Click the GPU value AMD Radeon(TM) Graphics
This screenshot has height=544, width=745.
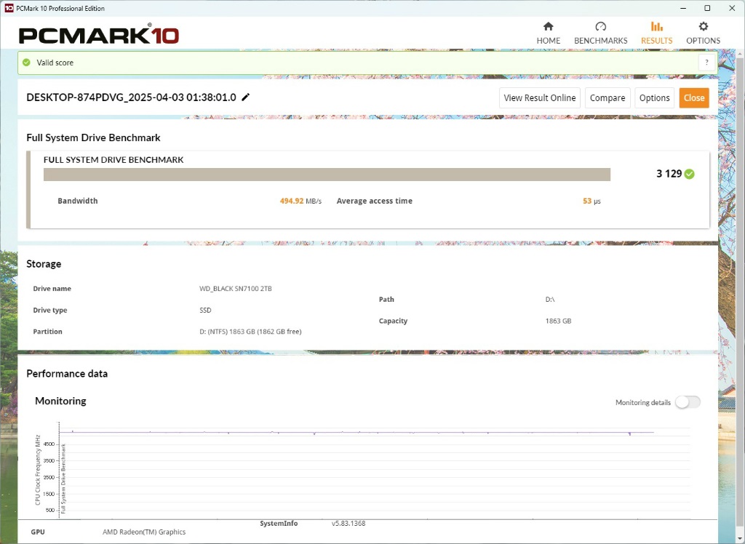[144, 532]
